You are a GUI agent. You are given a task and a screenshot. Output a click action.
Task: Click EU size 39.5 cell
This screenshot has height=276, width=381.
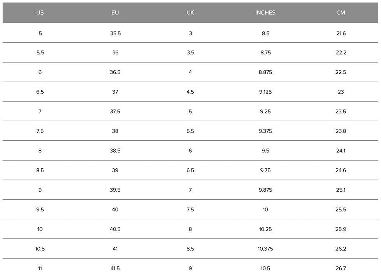tap(115, 190)
